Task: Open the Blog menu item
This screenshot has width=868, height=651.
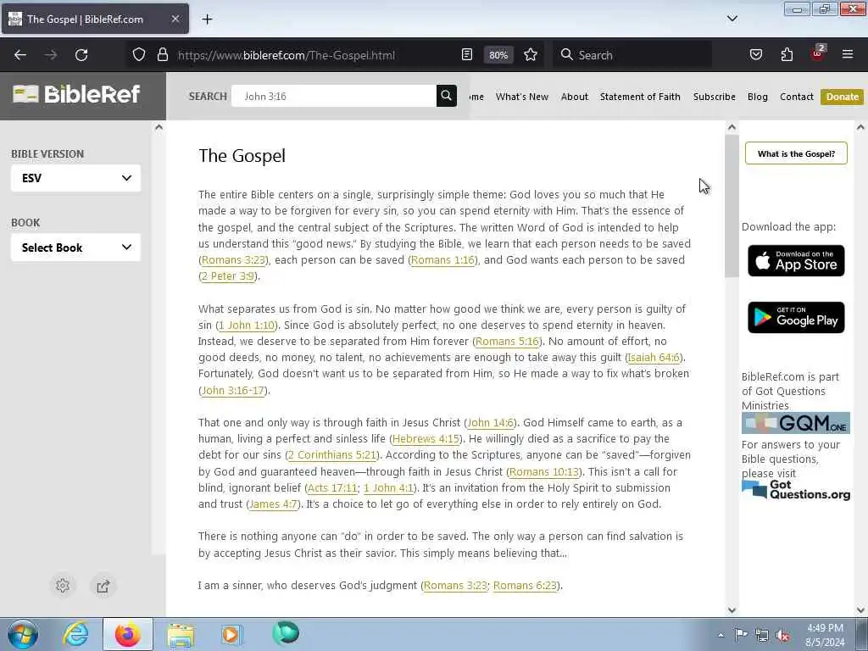Action: (757, 97)
